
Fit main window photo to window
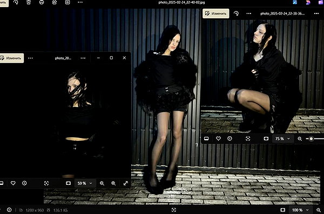tap(282, 210)
